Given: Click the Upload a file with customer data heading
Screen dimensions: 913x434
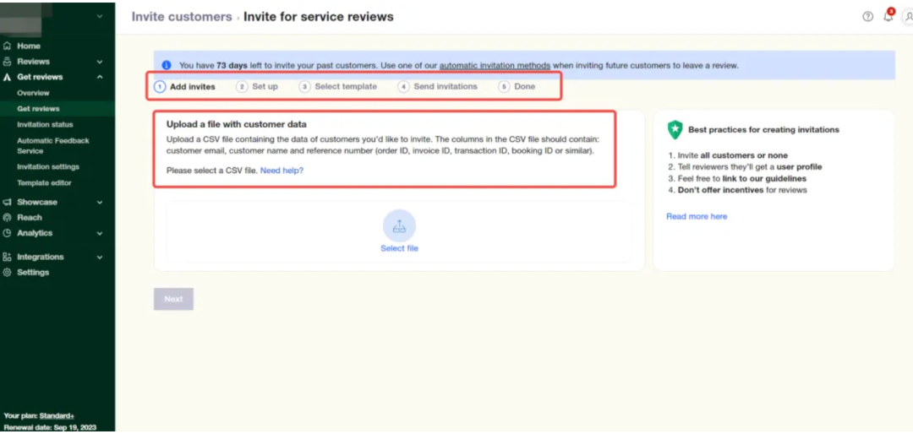Looking at the screenshot, I should 237,124.
